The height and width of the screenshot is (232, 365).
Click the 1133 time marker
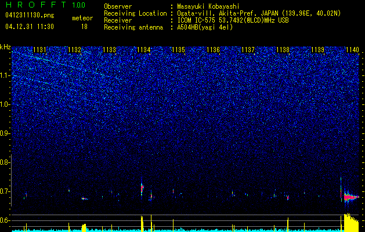coord(109,50)
